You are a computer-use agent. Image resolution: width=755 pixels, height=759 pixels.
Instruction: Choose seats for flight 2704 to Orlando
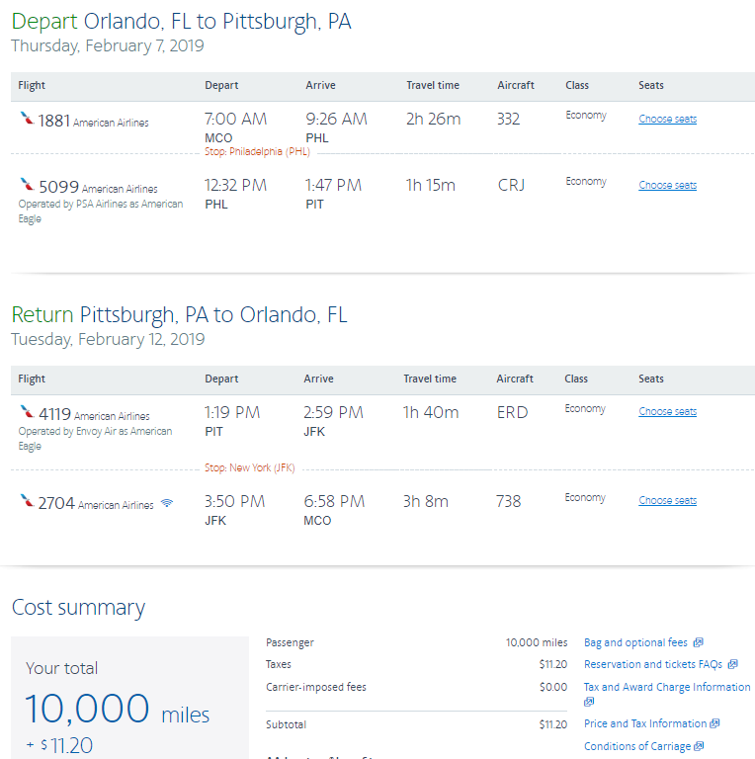667,500
